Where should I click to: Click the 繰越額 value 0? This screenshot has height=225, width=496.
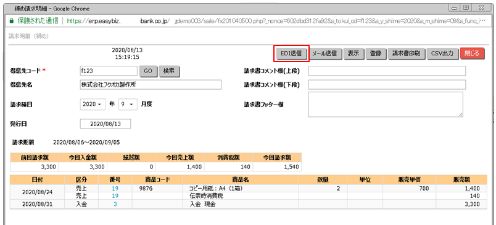[131, 167]
